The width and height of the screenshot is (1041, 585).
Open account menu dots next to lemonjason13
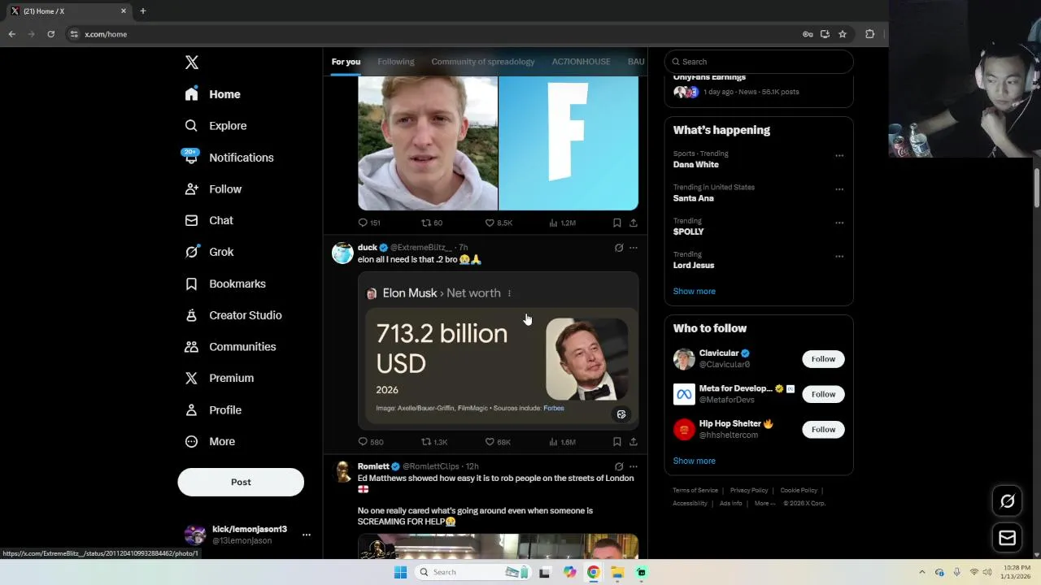(x=307, y=535)
